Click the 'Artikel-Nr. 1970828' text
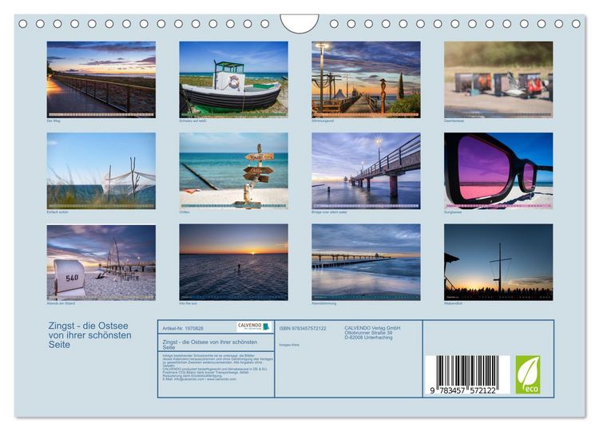Image resolution: width=599 pixels, height=431 pixels. [x=183, y=328]
